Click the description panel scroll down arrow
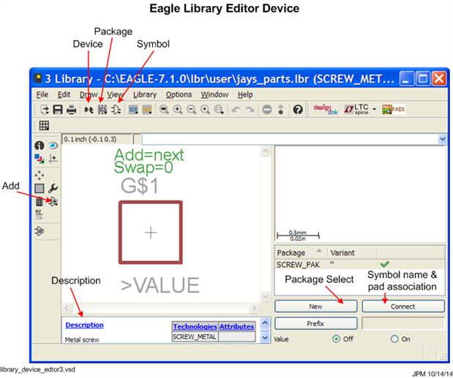453x378 pixels. (265, 337)
